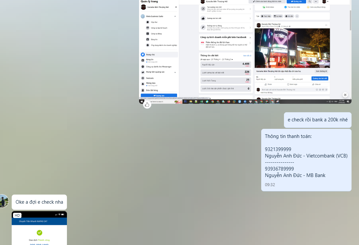
Task: Click the HD badge on transfer image
Action: pyautogui.click(x=17, y=215)
